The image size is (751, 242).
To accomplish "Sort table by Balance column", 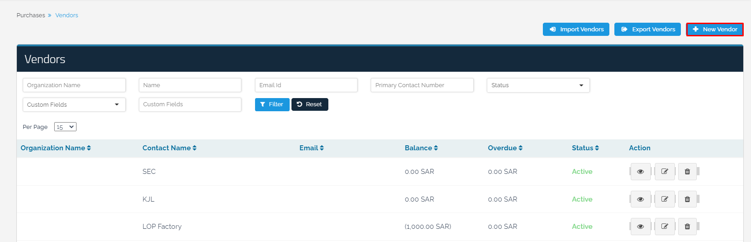I will (x=421, y=148).
